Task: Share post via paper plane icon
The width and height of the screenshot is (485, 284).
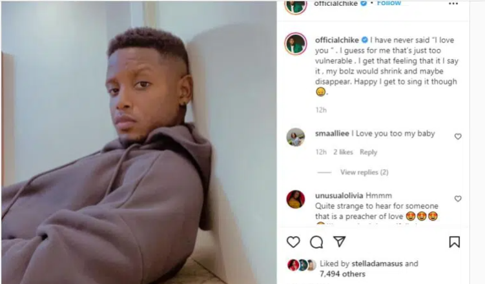Action: click(x=339, y=242)
